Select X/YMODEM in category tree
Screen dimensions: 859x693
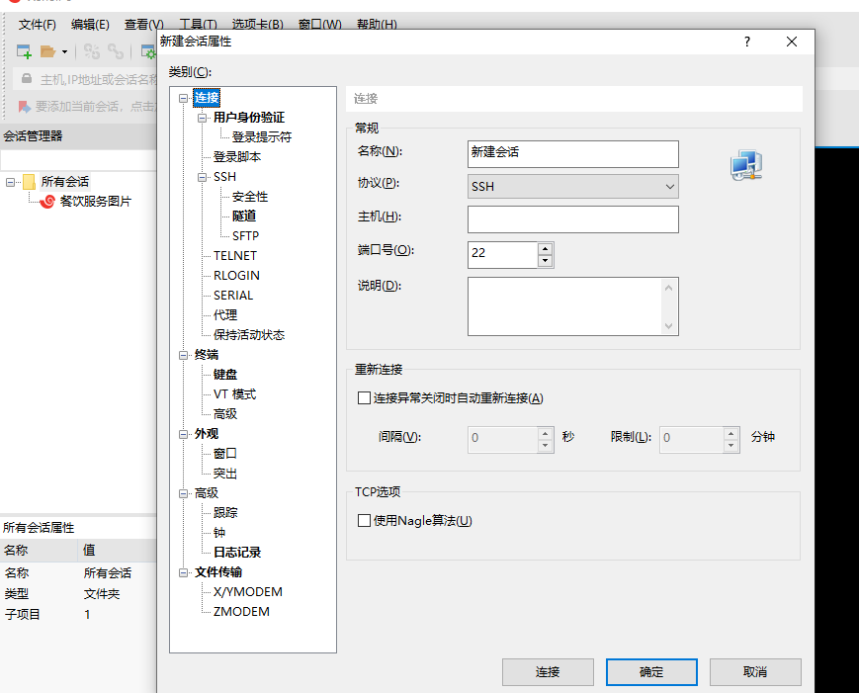pos(248,592)
